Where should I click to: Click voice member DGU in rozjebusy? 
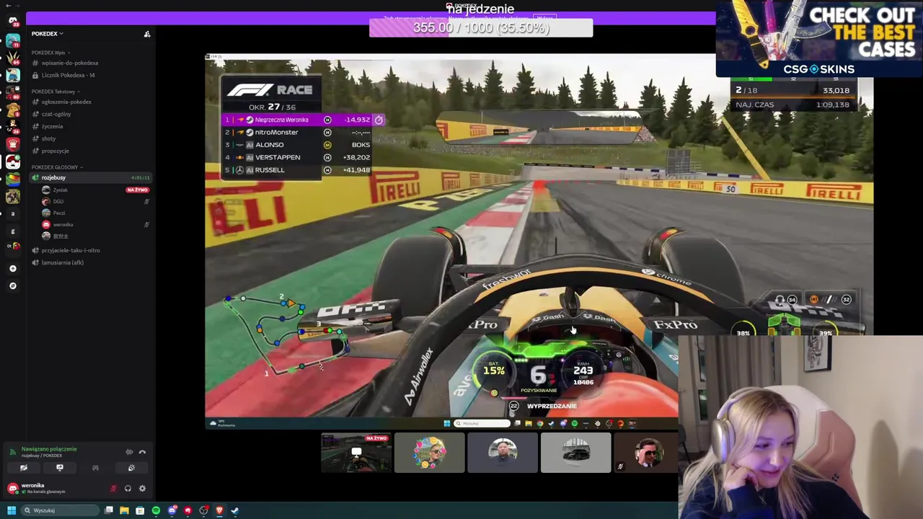pyautogui.click(x=95, y=201)
